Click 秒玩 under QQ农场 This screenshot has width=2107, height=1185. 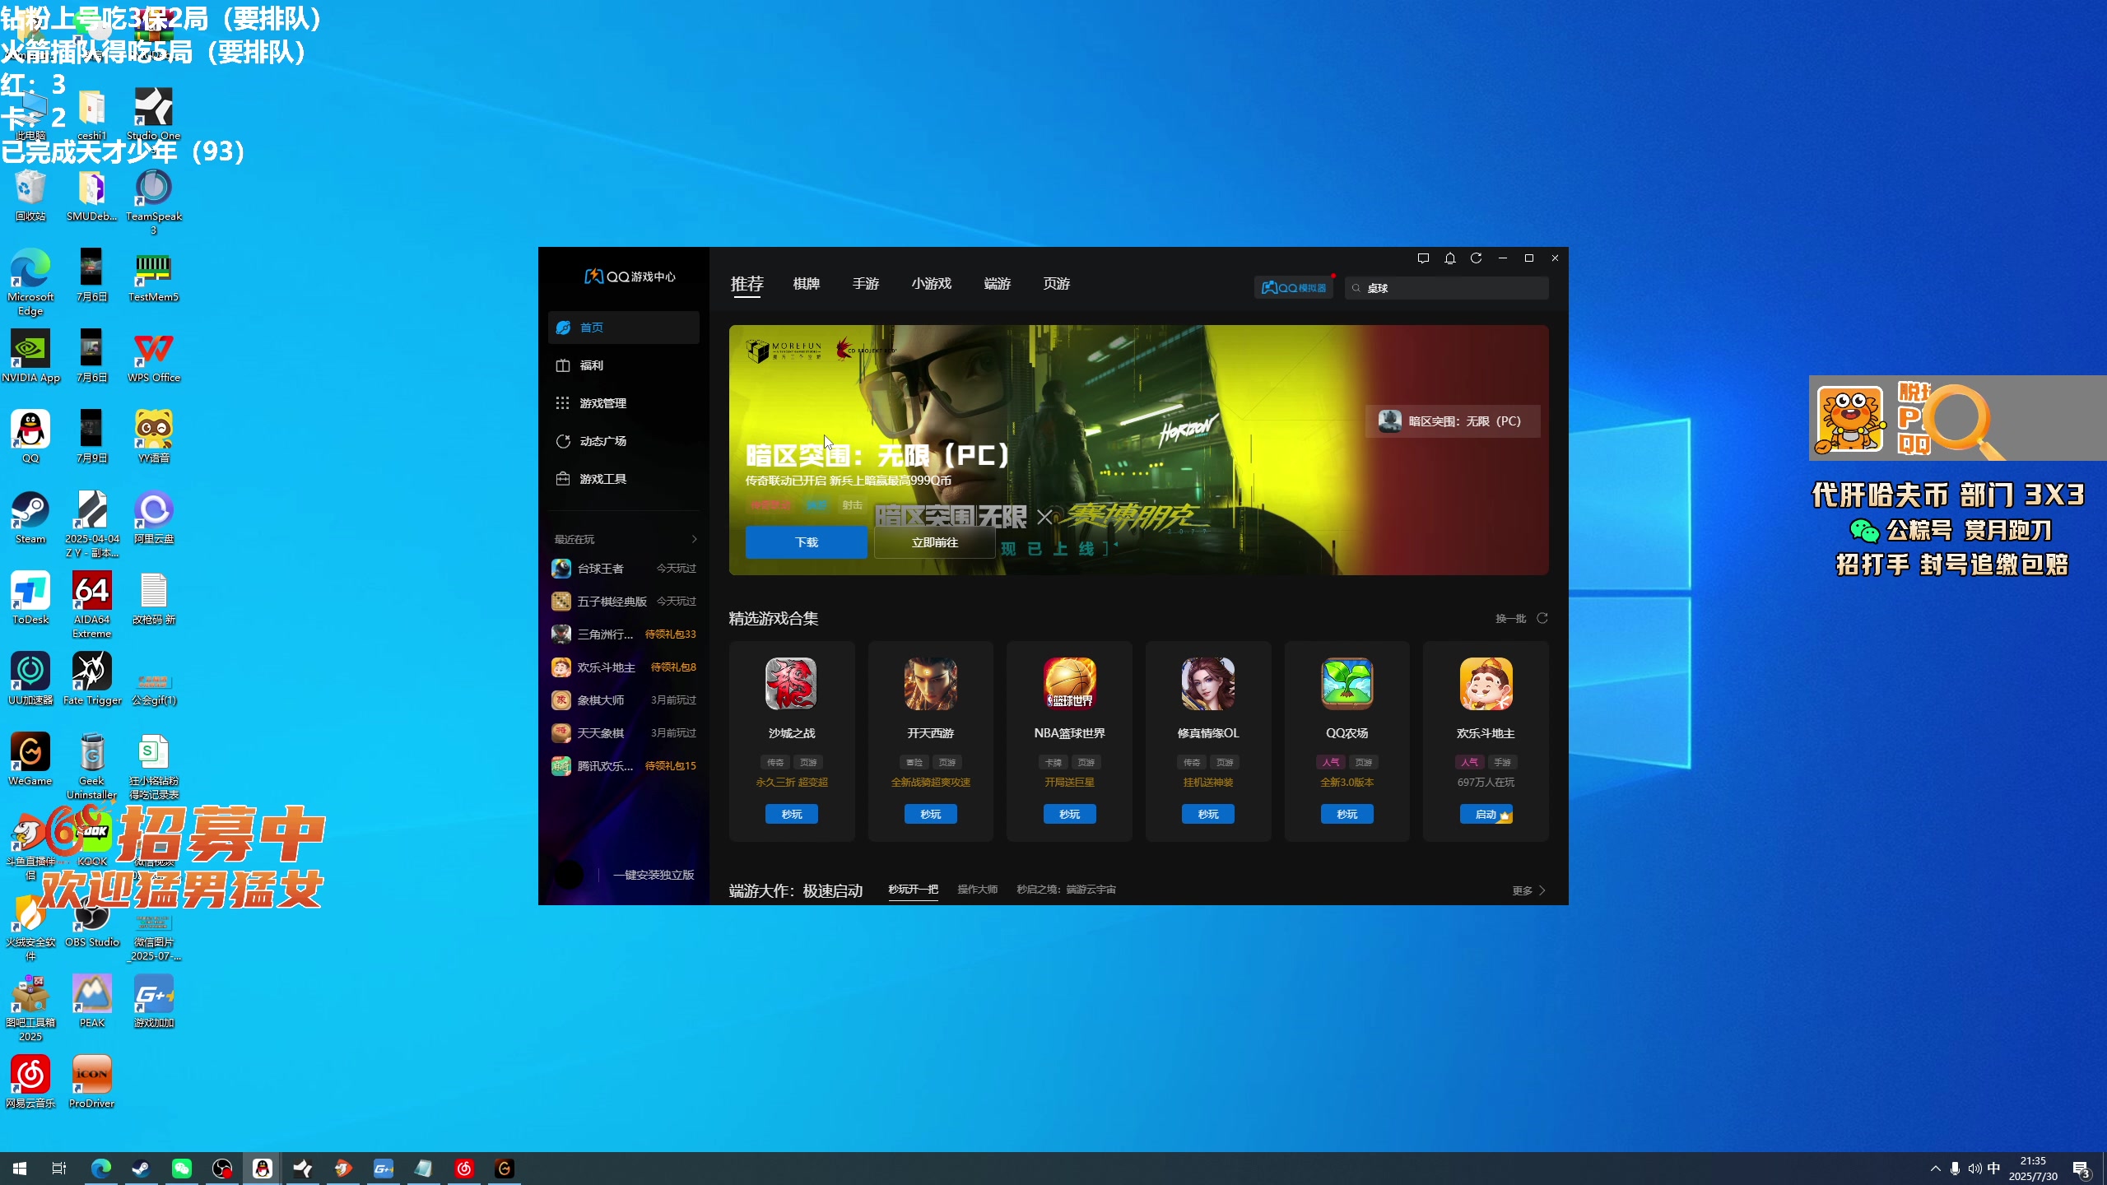click(1347, 814)
